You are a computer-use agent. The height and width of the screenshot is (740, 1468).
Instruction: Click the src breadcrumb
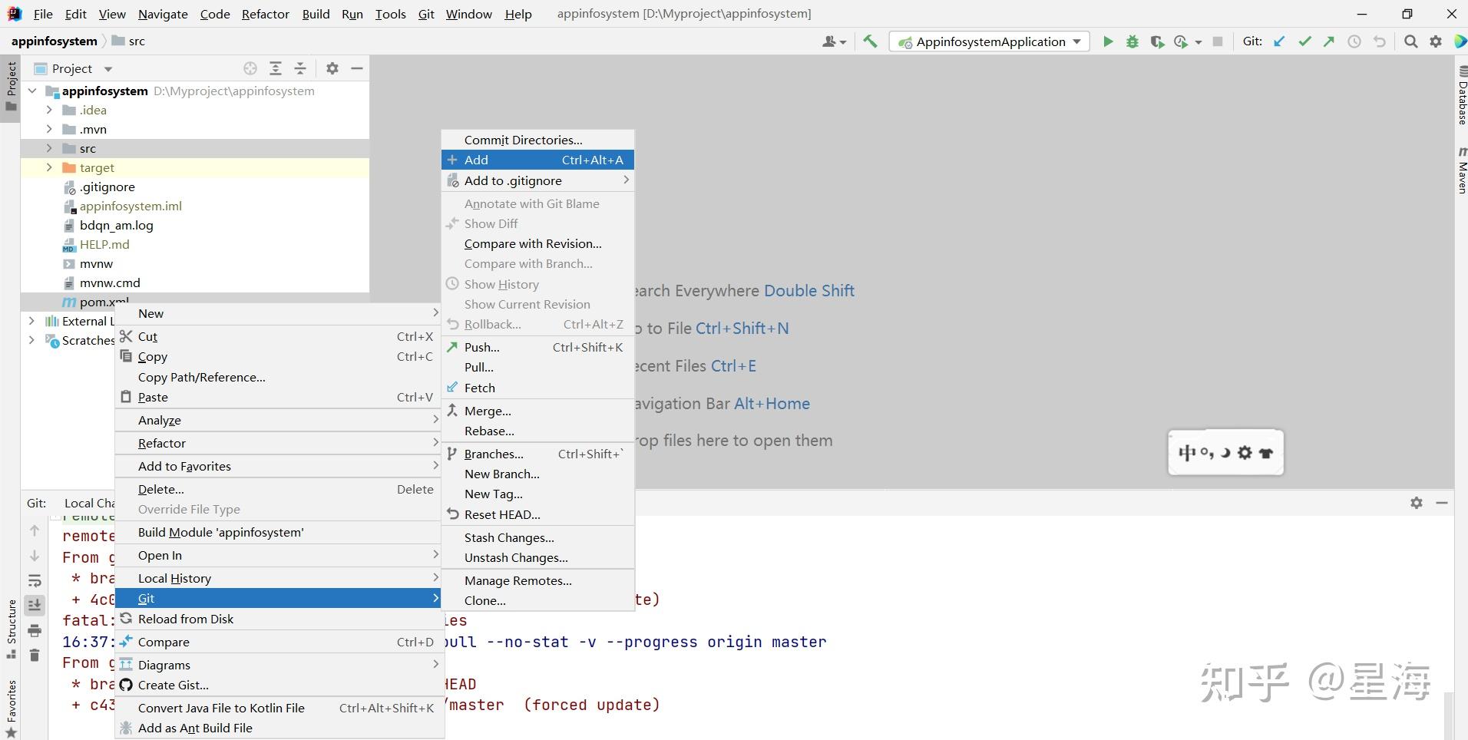click(128, 41)
